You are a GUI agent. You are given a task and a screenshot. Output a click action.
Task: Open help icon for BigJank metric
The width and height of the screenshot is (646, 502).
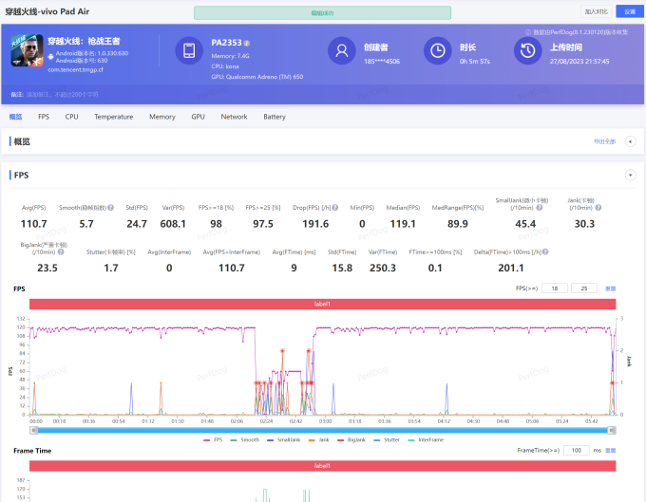click(x=61, y=251)
